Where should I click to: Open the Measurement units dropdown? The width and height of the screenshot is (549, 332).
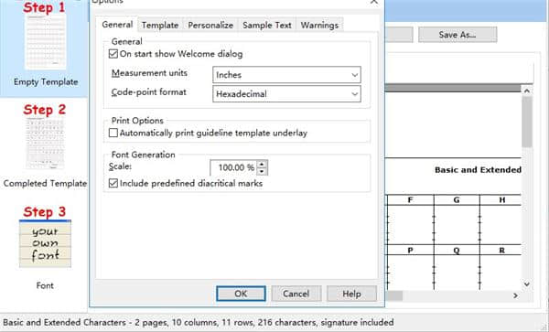286,75
